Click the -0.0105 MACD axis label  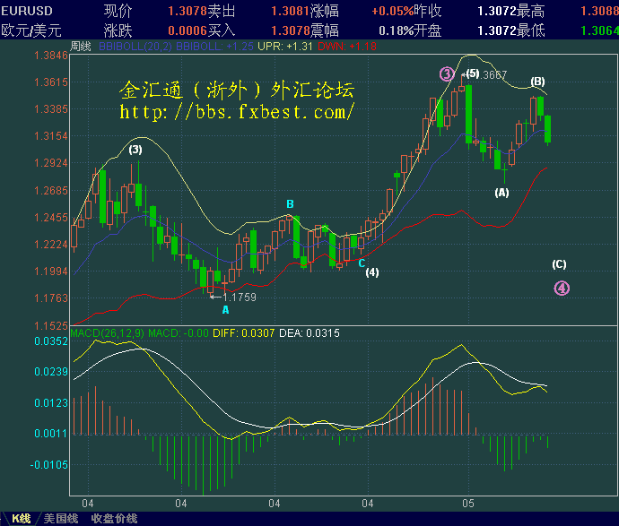click(49, 464)
